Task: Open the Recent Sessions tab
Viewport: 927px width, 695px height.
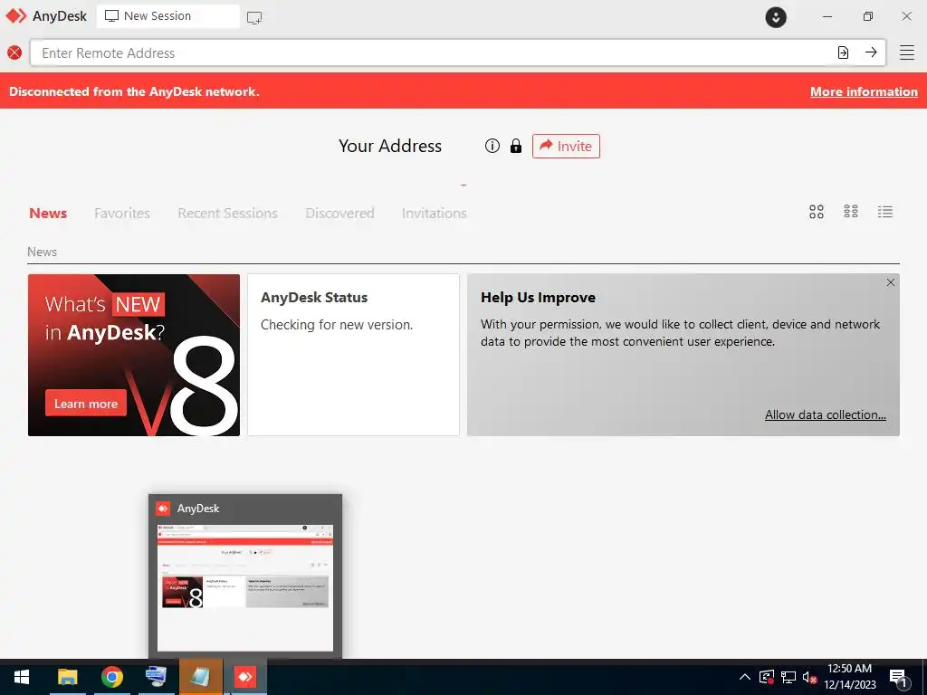Action: [x=227, y=213]
